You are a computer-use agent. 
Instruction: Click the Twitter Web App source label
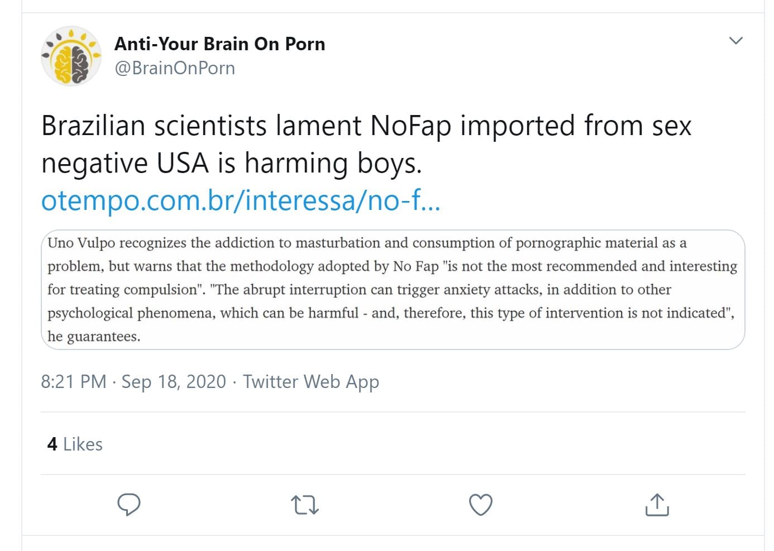pos(311,382)
